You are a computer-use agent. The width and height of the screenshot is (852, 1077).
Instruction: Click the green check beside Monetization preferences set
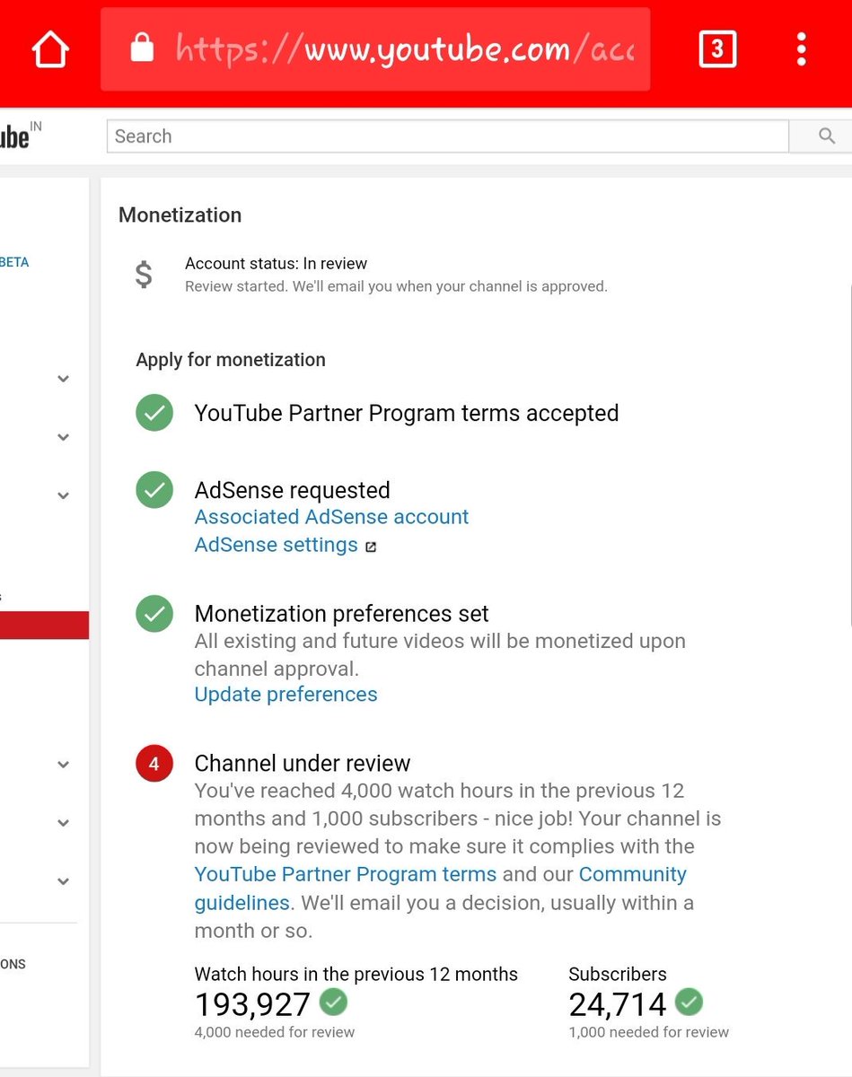pyautogui.click(x=154, y=614)
